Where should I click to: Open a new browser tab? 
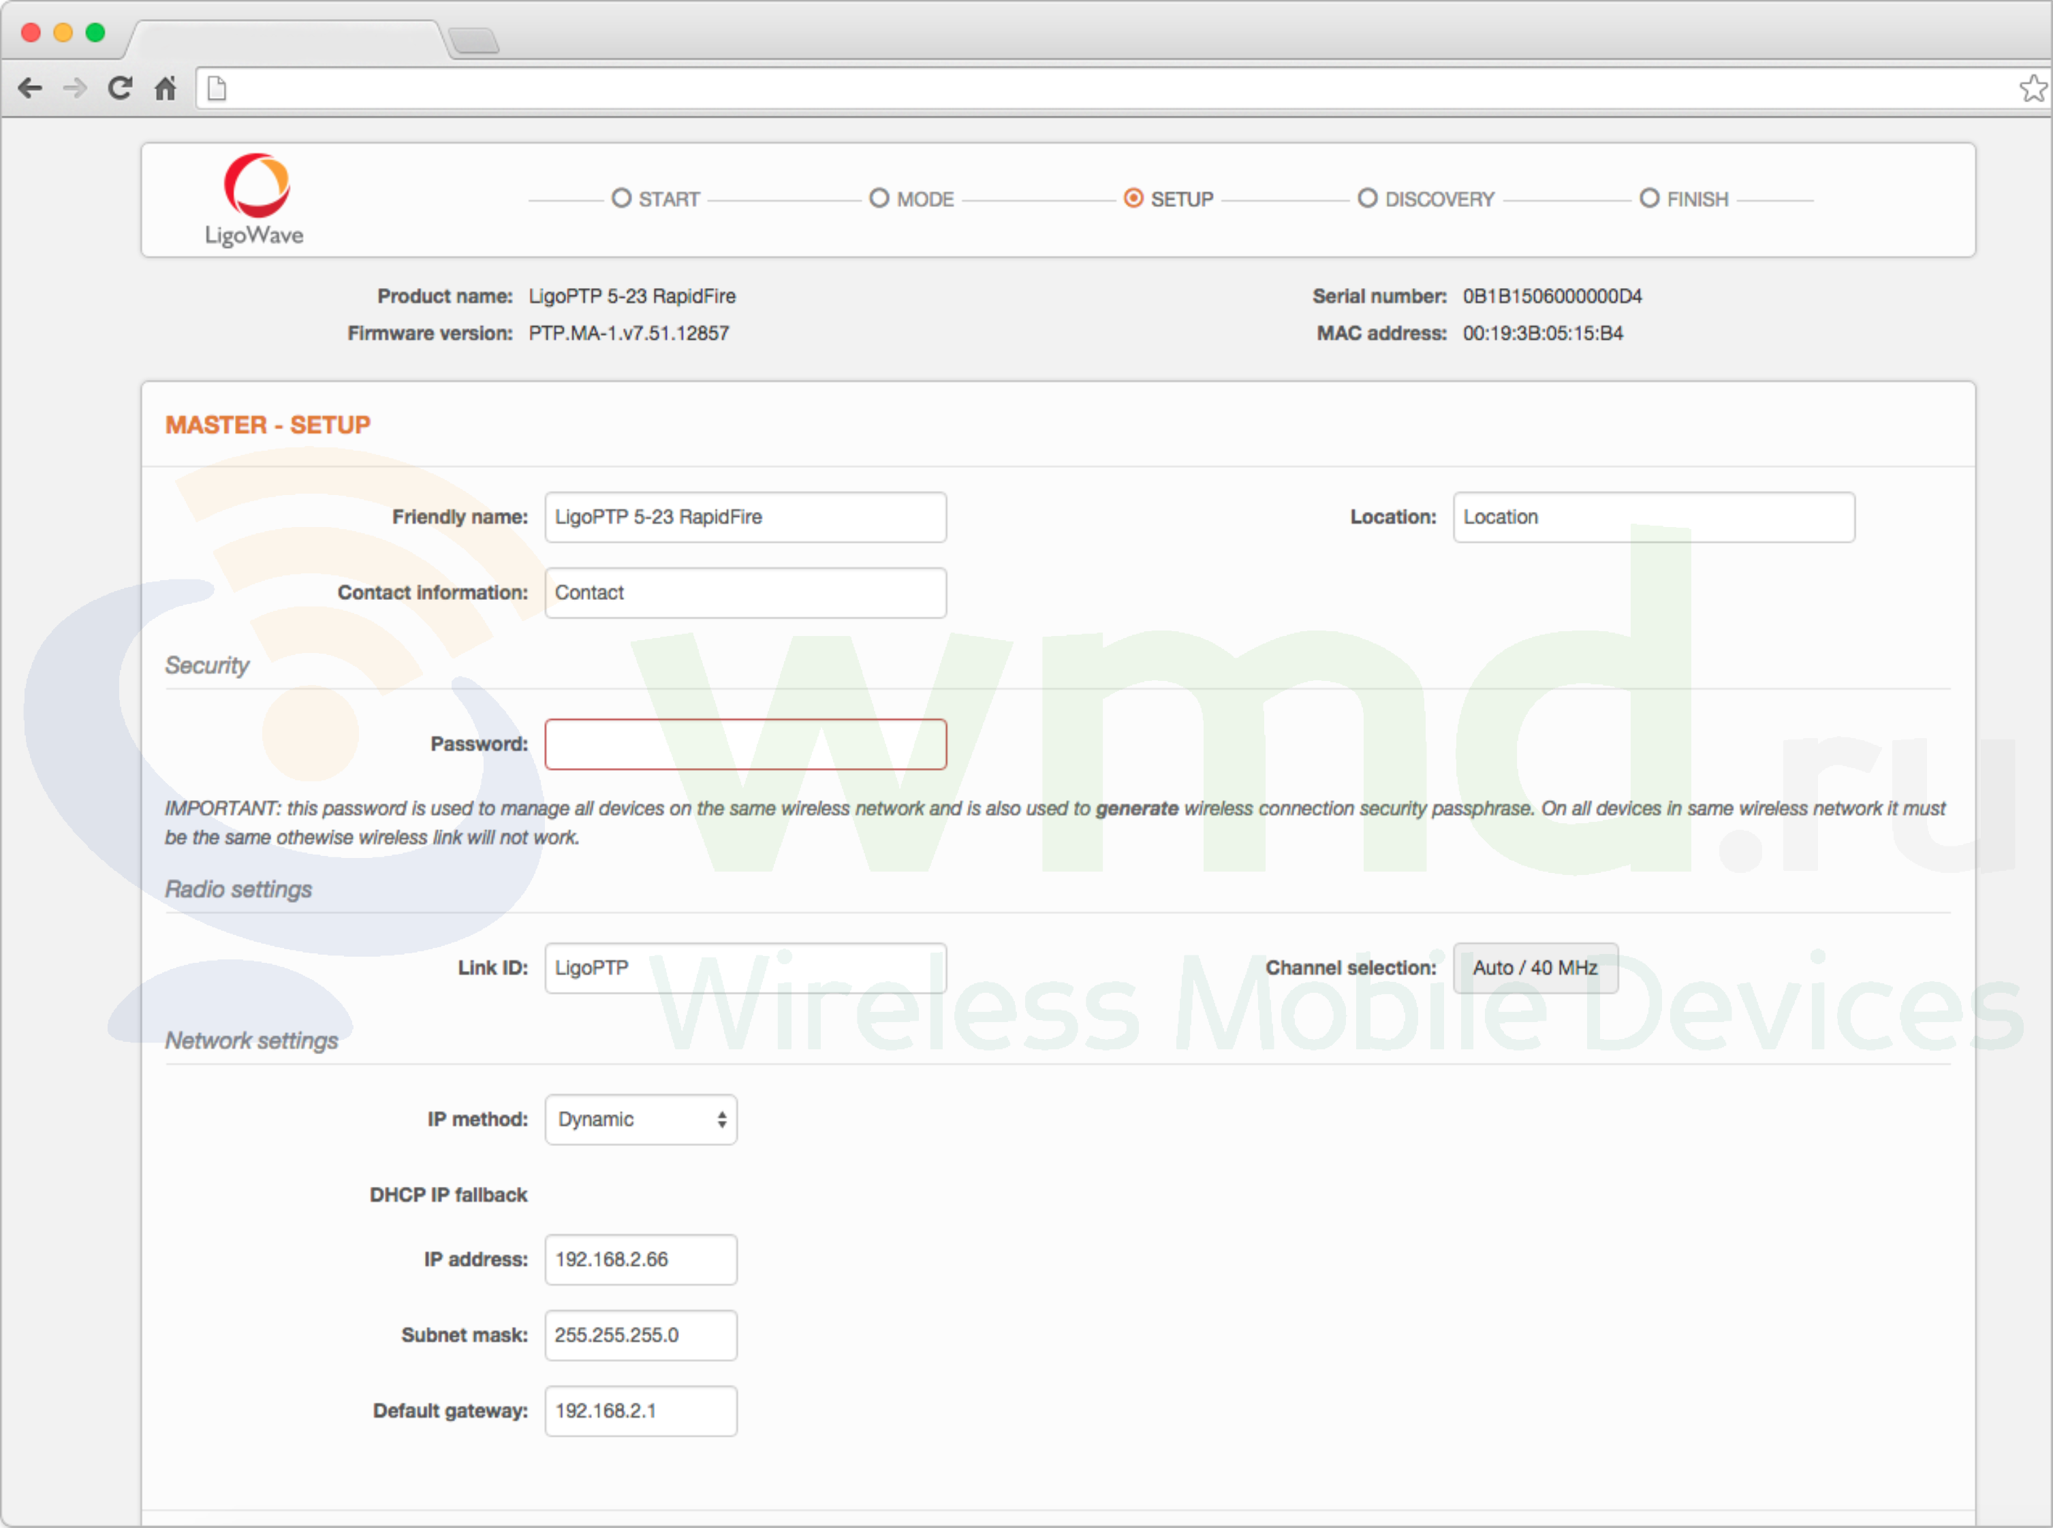[x=473, y=41]
